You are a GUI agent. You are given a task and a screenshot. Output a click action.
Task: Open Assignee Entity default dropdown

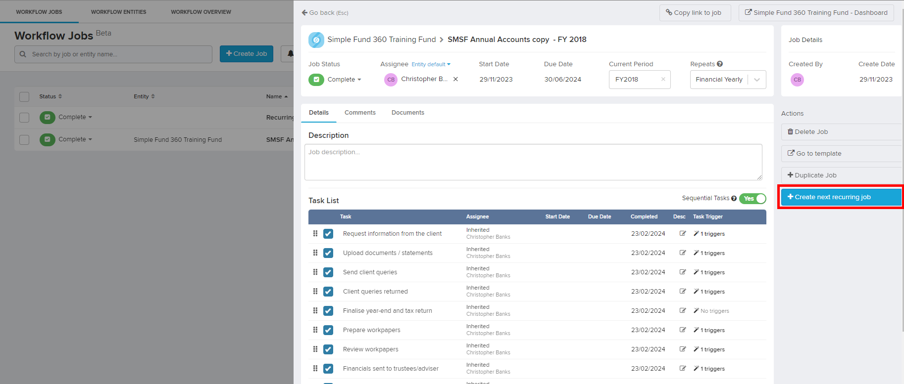click(x=431, y=64)
